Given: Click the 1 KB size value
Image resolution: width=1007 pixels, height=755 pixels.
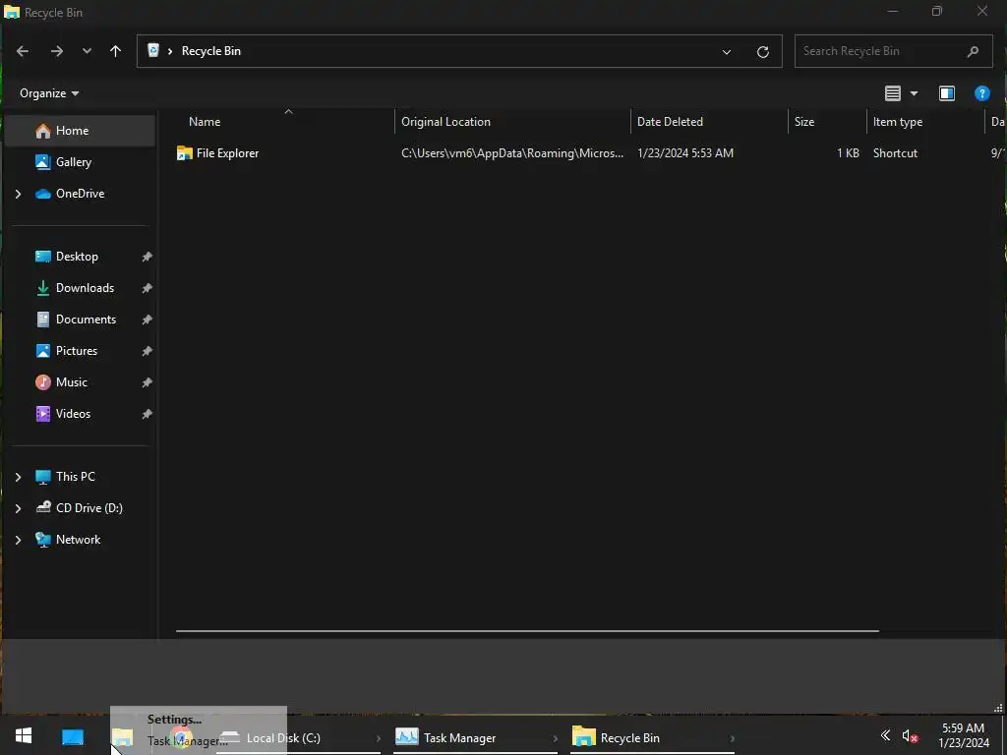Looking at the screenshot, I should [848, 153].
